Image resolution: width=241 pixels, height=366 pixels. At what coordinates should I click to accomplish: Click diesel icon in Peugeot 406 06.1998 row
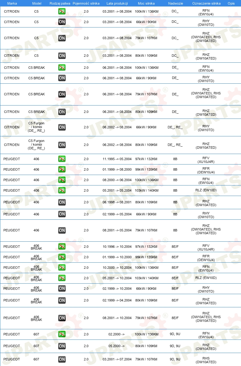[62, 202]
